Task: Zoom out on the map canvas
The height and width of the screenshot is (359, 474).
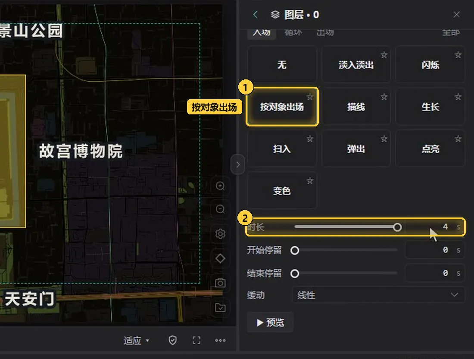Action: (220, 209)
